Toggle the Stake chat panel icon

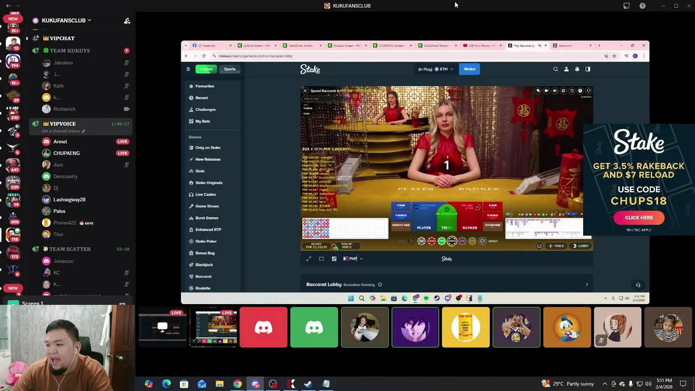(587, 69)
